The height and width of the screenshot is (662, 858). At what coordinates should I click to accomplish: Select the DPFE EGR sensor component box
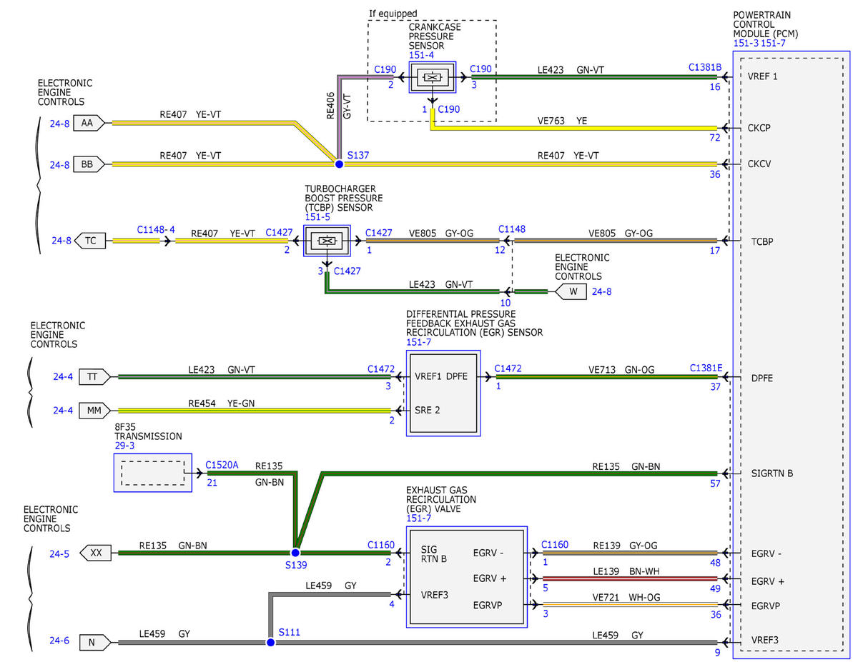[443, 393]
